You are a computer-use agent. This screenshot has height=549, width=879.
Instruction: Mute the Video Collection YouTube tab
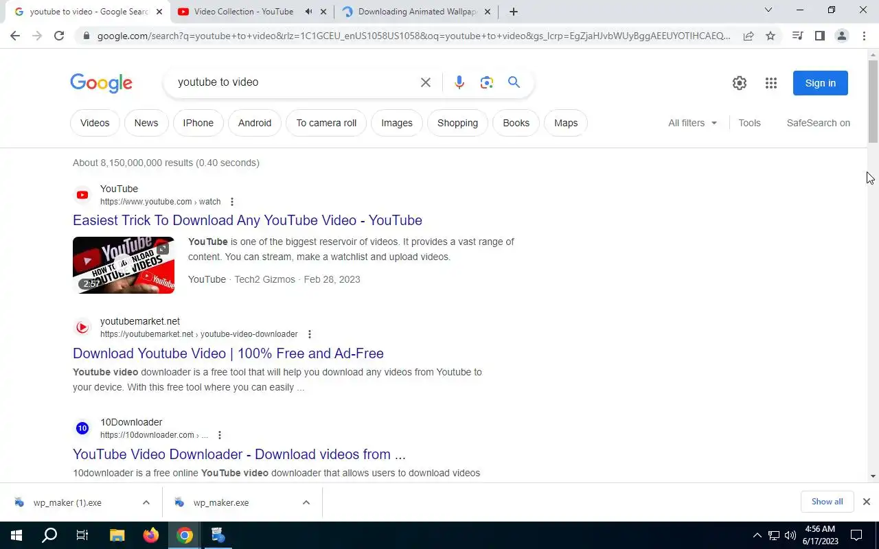coord(308,12)
